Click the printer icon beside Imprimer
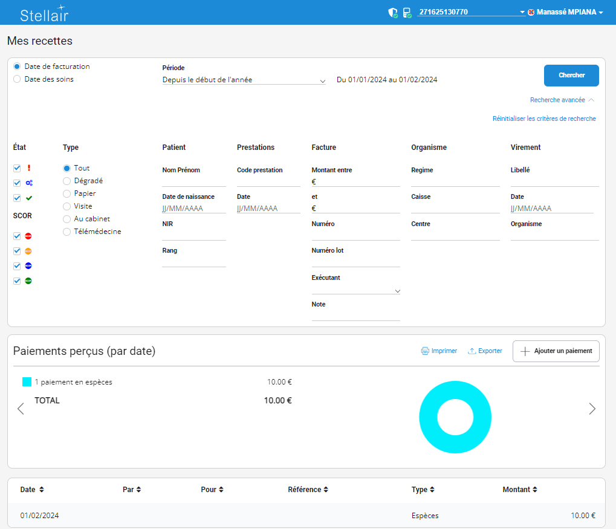This screenshot has width=616, height=529. click(x=425, y=351)
